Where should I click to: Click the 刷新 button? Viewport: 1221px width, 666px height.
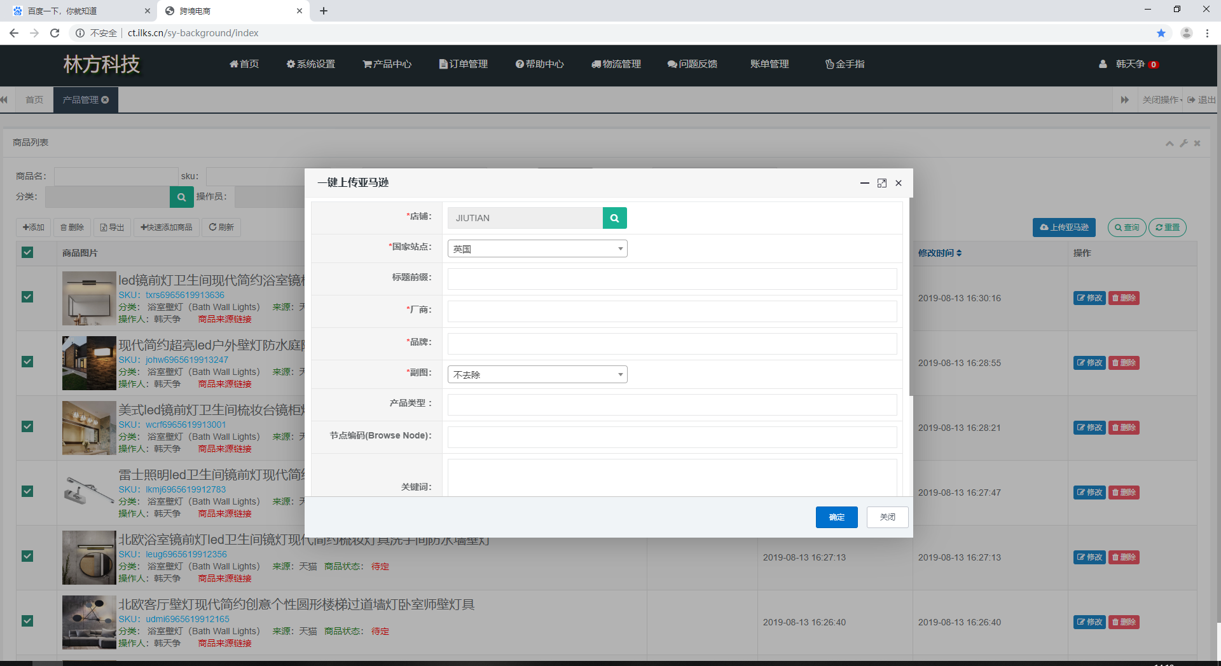pyautogui.click(x=221, y=228)
